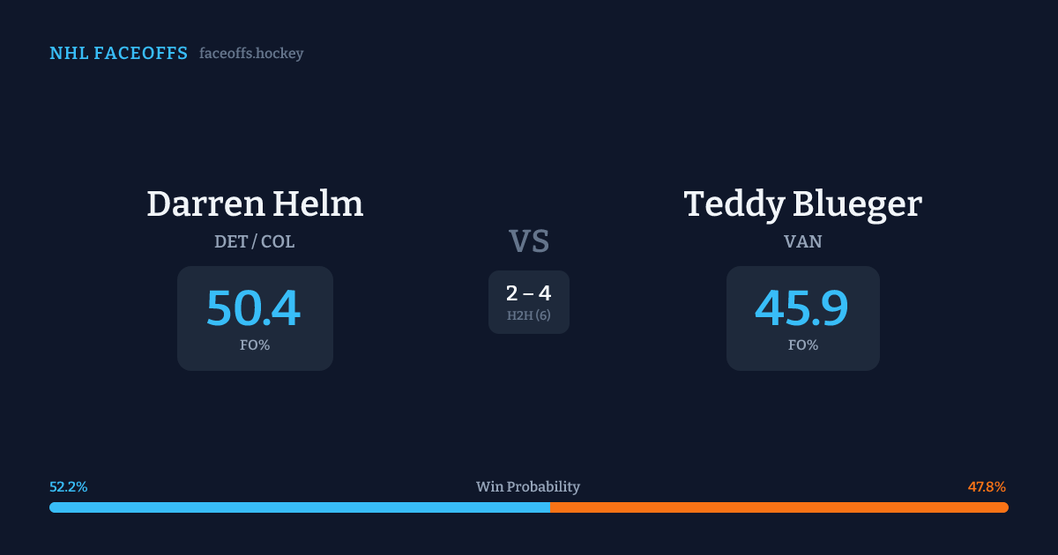Click the FO% label under 50.4
The height and width of the screenshot is (555, 1058).
(x=255, y=345)
